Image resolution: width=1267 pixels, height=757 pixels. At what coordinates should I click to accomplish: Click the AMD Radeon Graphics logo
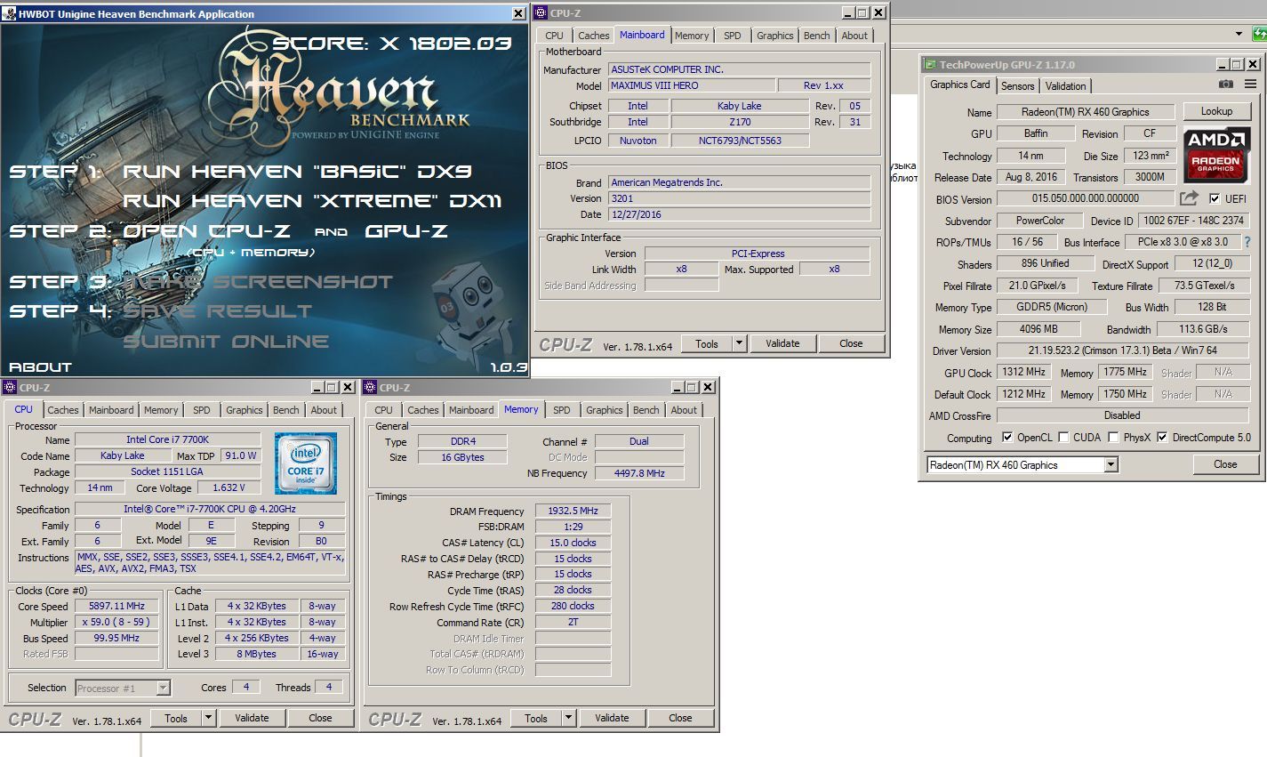coord(1216,155)
